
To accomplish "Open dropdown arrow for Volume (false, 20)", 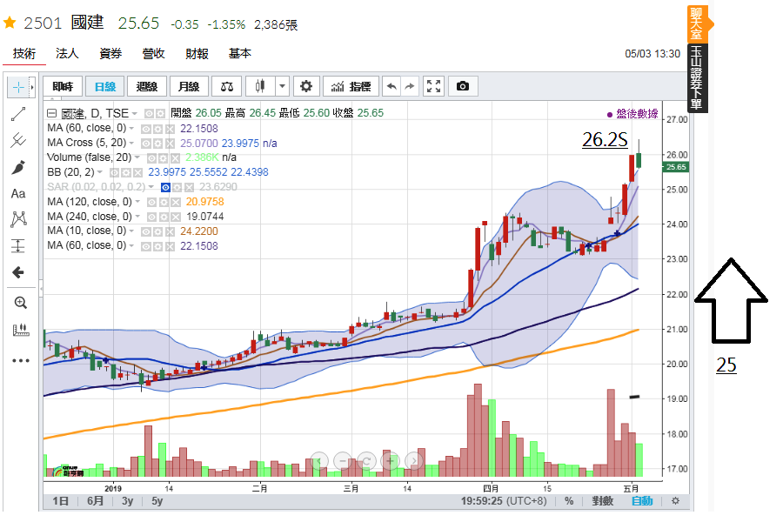I will click(137, 157).
